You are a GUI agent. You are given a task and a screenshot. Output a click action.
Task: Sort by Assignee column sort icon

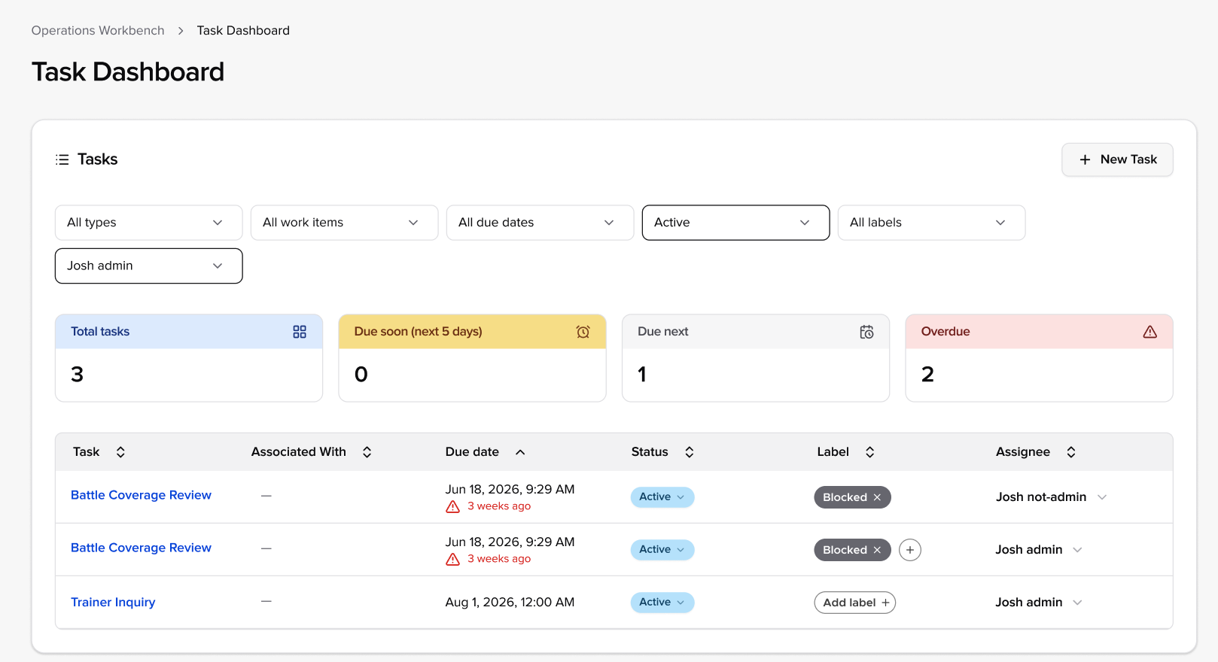coord(1071,452)
